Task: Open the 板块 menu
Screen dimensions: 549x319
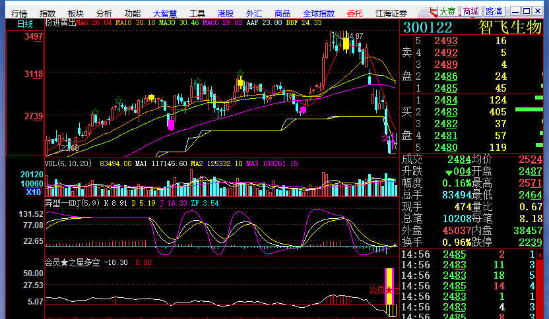Action: coord(76,13)
